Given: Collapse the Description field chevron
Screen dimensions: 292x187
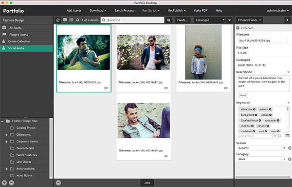Looking at the screenshot, I should [288, 72].
